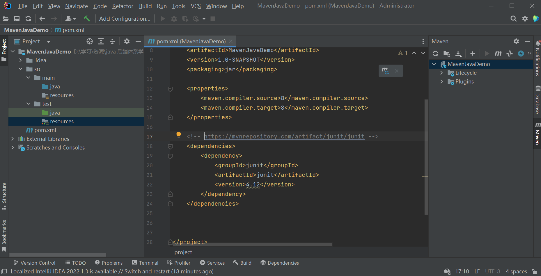The height and width of the screenshot is (276, 541).
Task: Click the Synchronize icon in the main toolbar
Action: pyautogui.click(x=28, y=19)
